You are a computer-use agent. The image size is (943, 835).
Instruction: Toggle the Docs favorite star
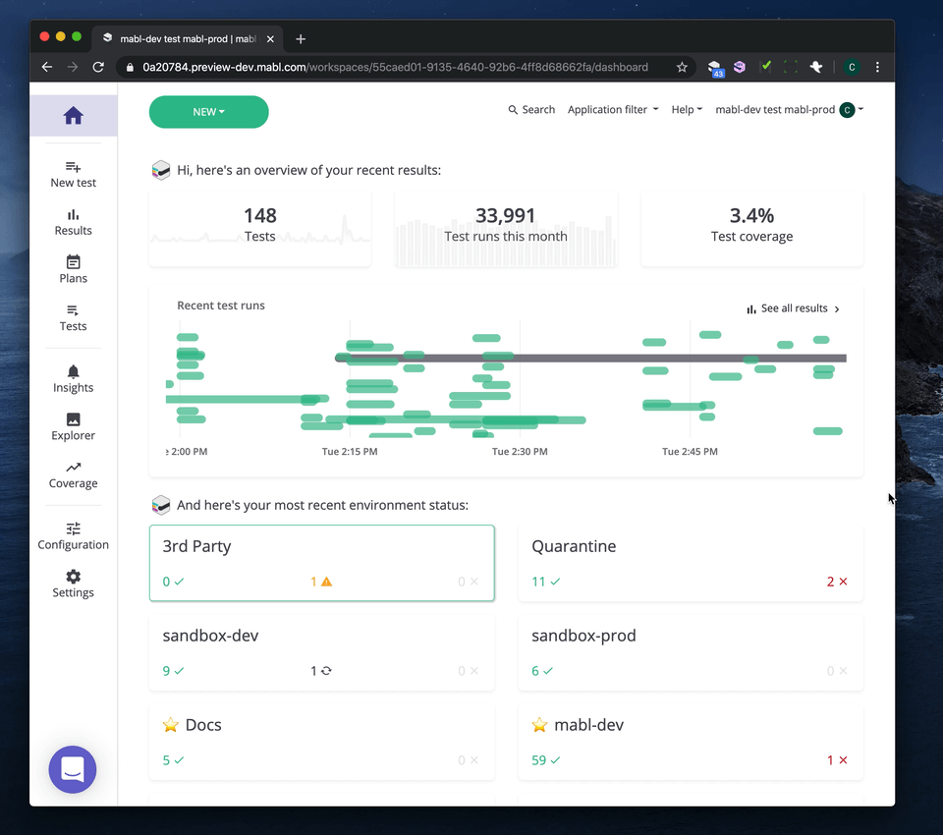pyautogui.click(x=171, y=725)
